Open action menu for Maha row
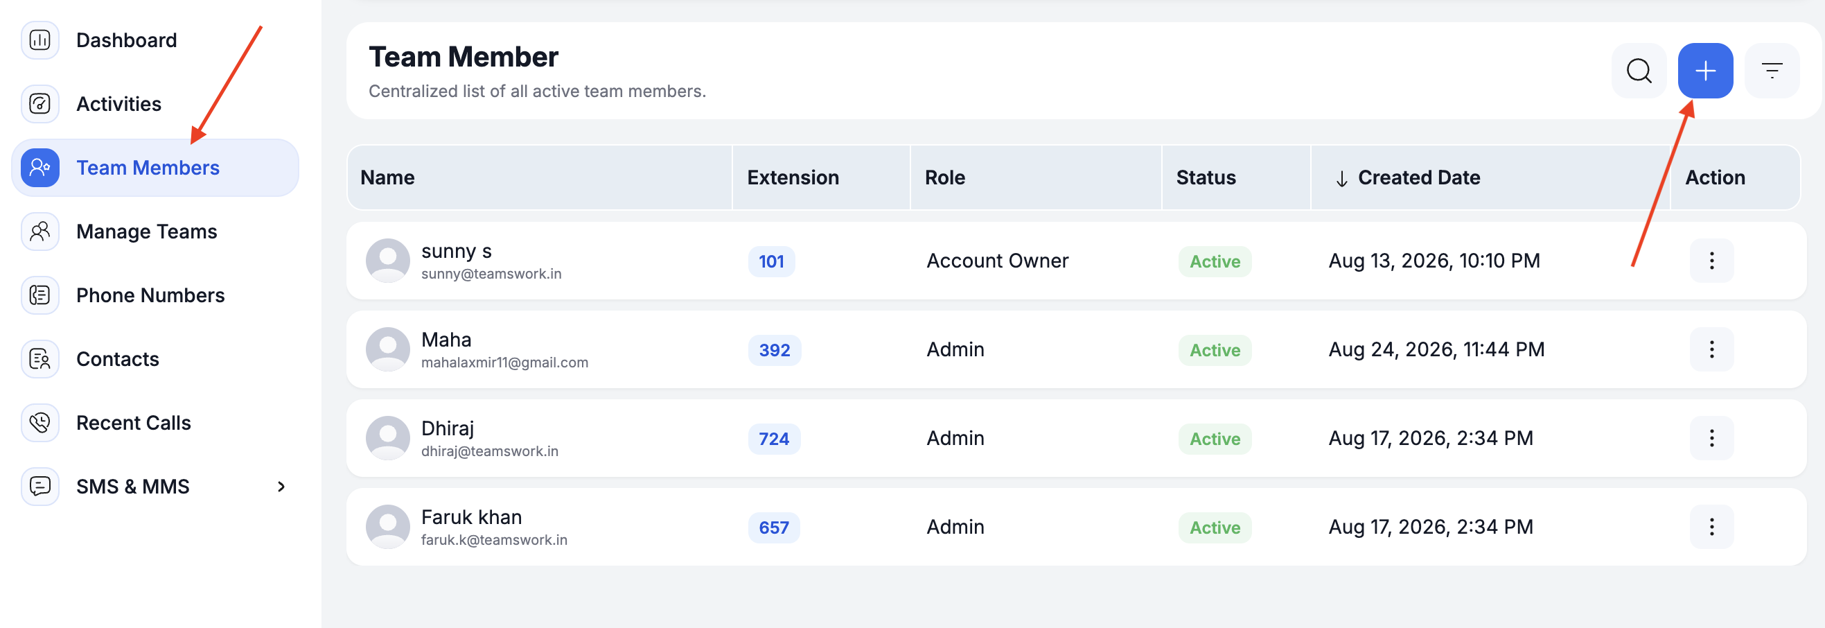 (1711, 349)
